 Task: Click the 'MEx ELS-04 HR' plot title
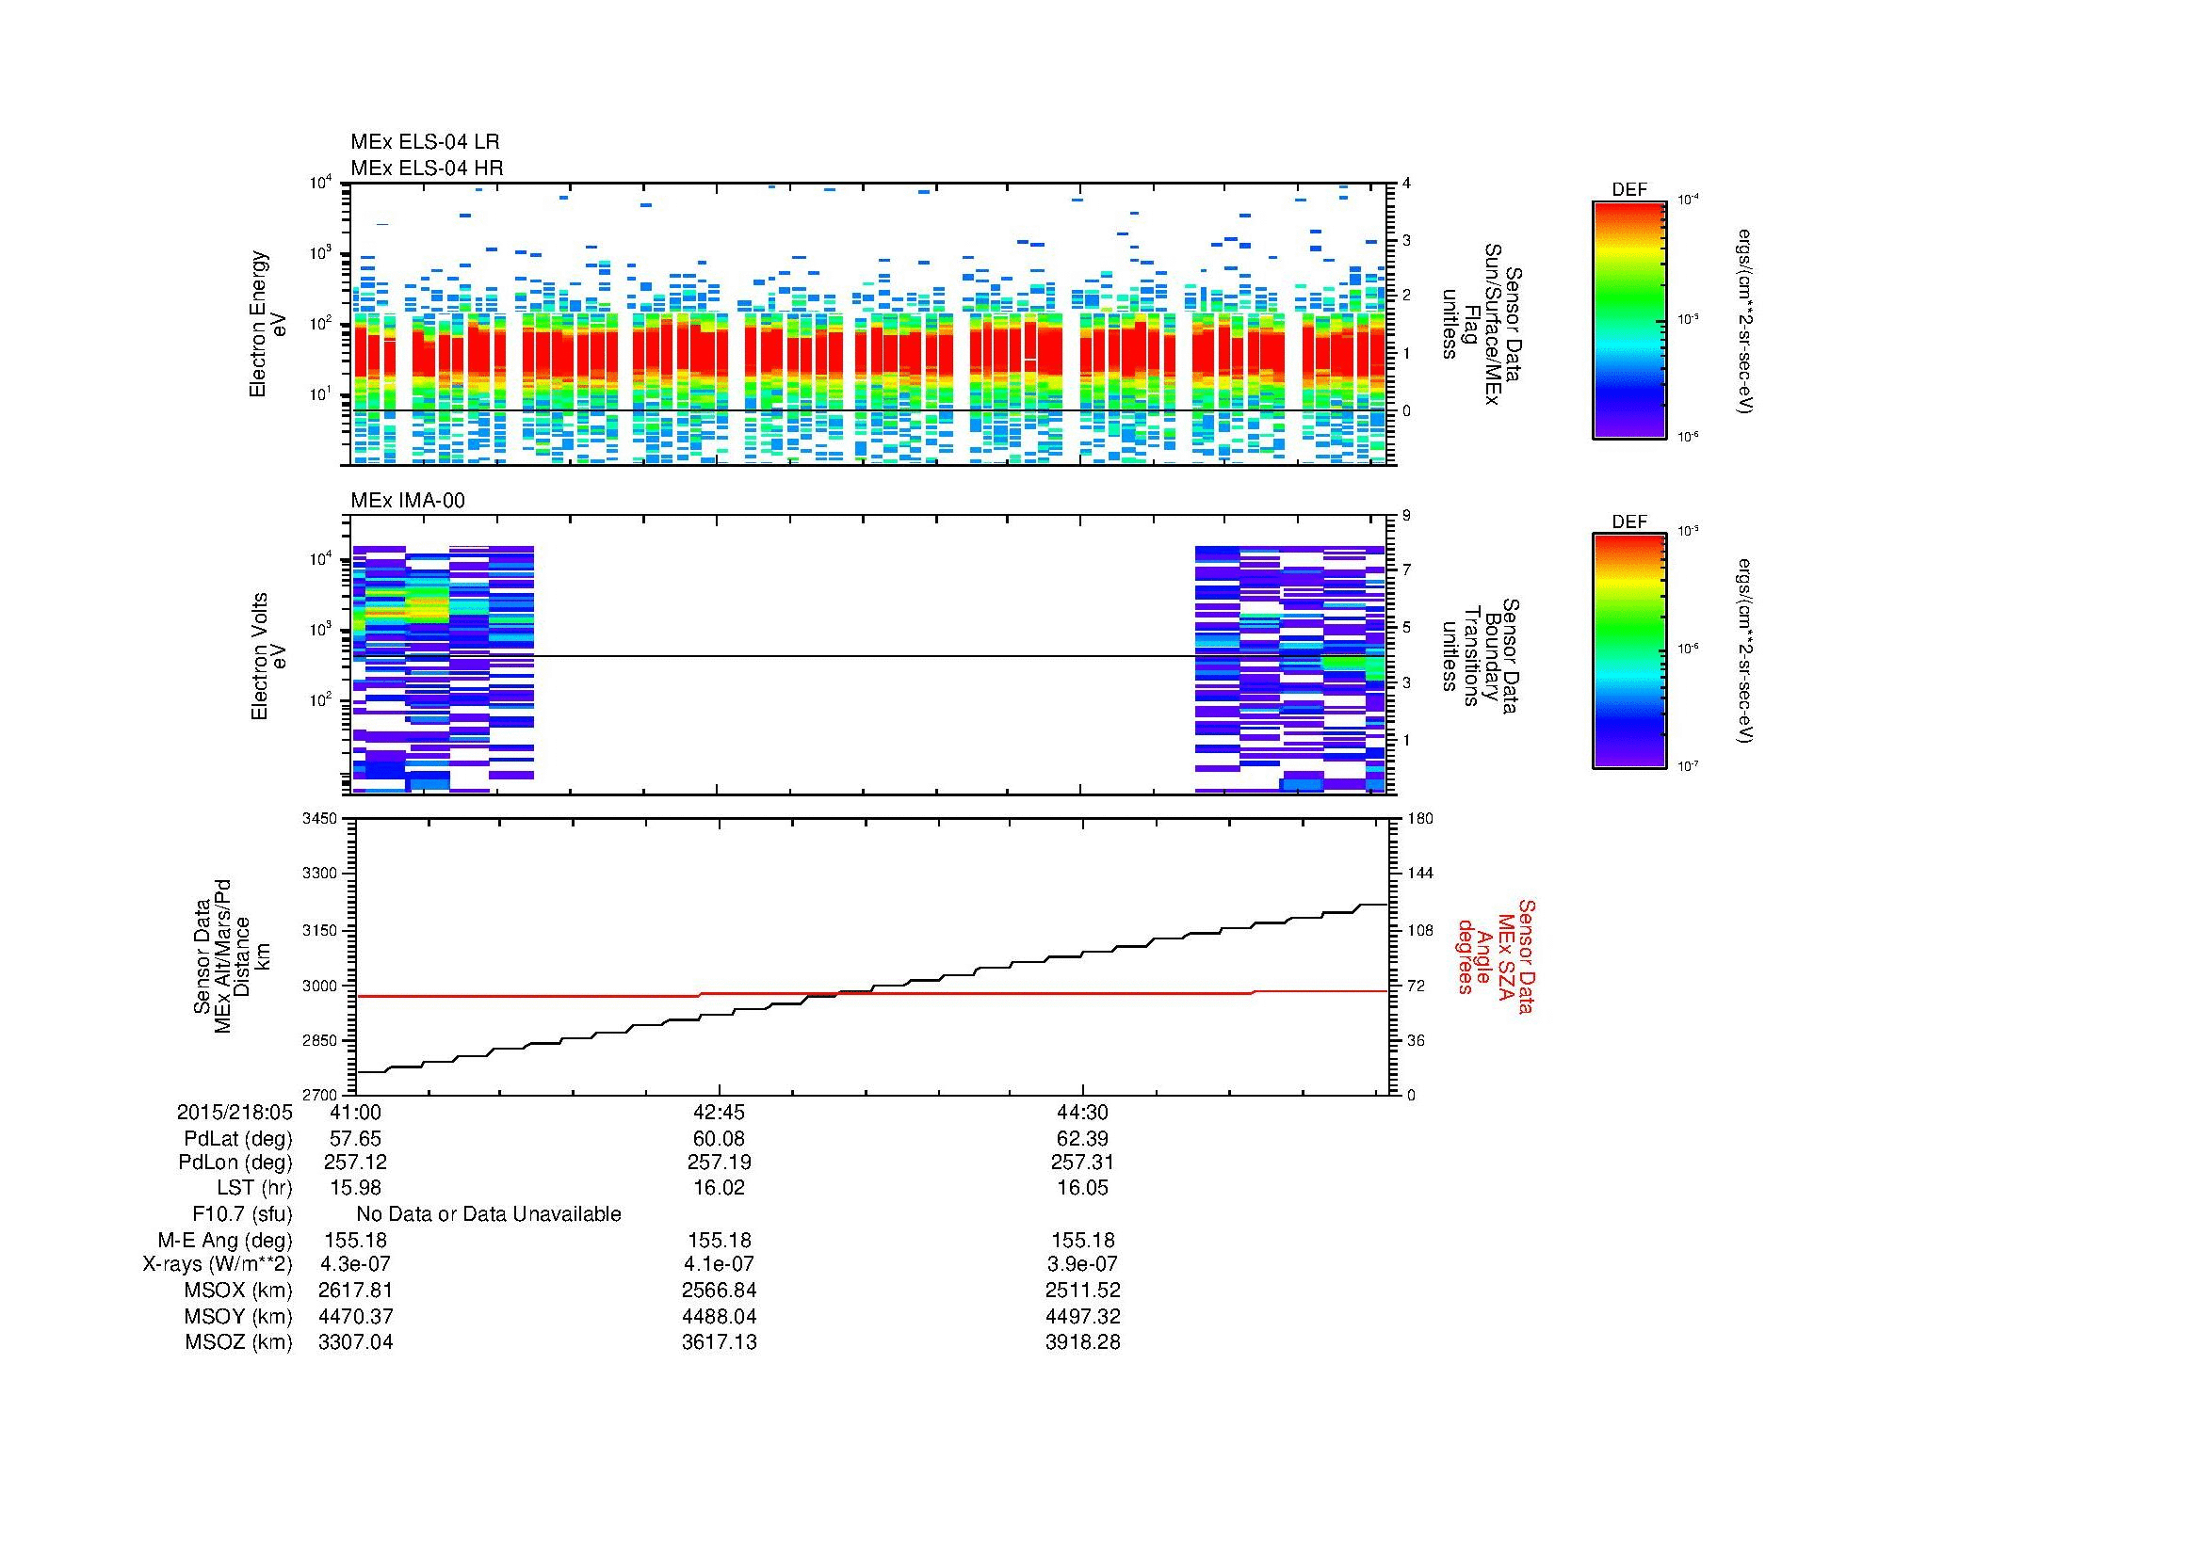(x=426, y=168)
